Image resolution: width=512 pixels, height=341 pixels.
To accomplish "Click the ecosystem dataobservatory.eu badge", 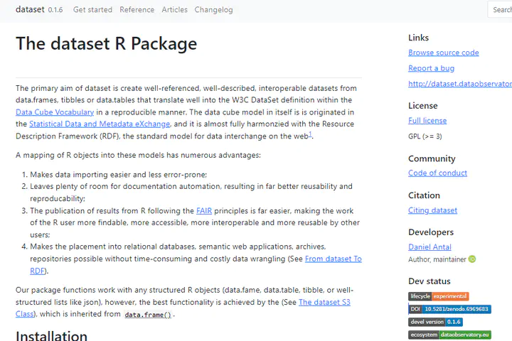I will (x=449, y=335).
